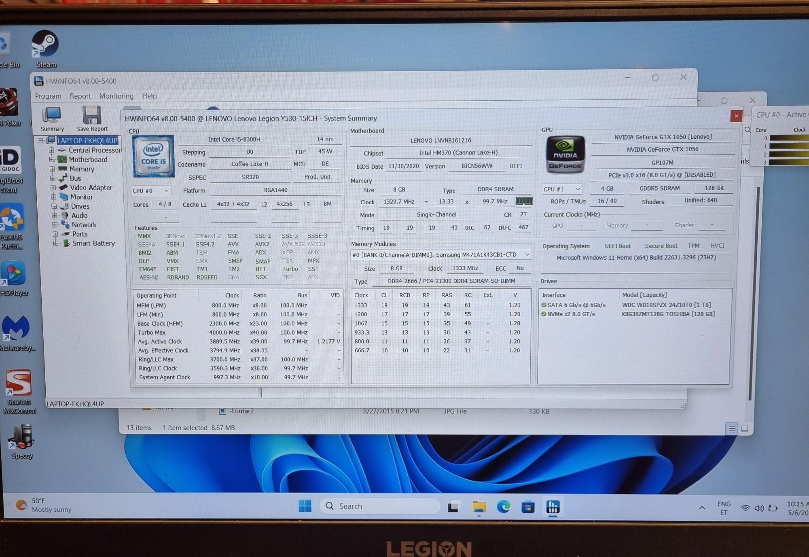
Task: Click the Intel Core i5-8300H name field
Action: point(234,140)
